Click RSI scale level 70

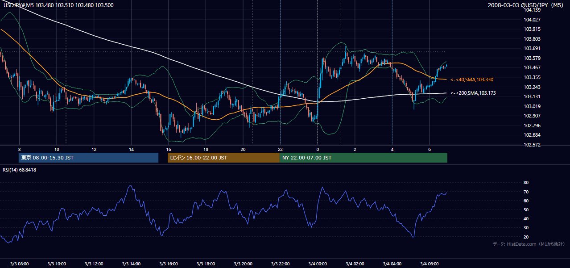point(526,192)
